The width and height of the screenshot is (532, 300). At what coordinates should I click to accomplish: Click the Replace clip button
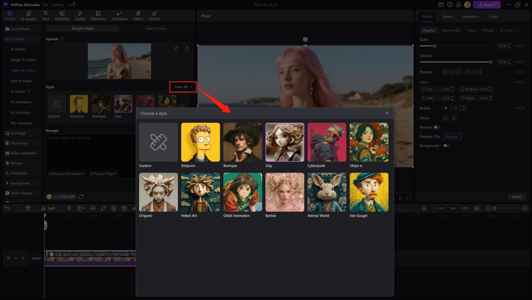(451, 136)
